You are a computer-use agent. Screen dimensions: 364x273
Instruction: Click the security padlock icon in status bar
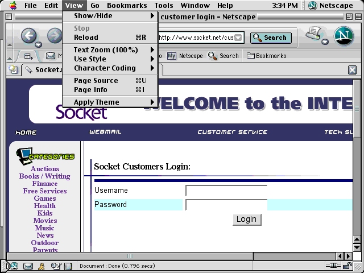click(x=348, y=266)
